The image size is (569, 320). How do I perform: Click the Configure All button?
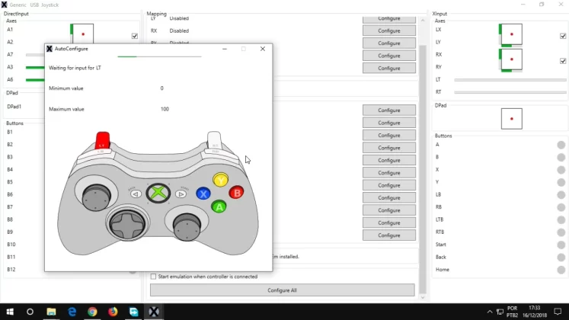[x=283, y=290]
